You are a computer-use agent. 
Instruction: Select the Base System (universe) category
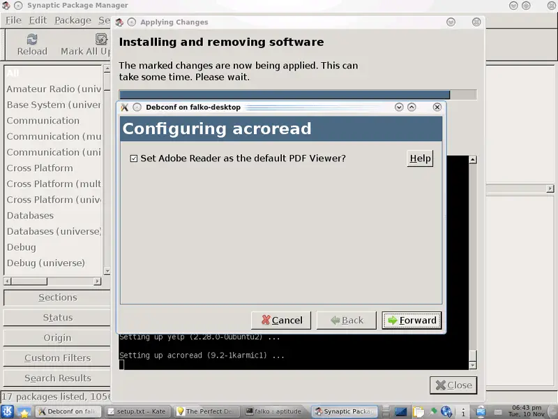[x=54, y=105]
